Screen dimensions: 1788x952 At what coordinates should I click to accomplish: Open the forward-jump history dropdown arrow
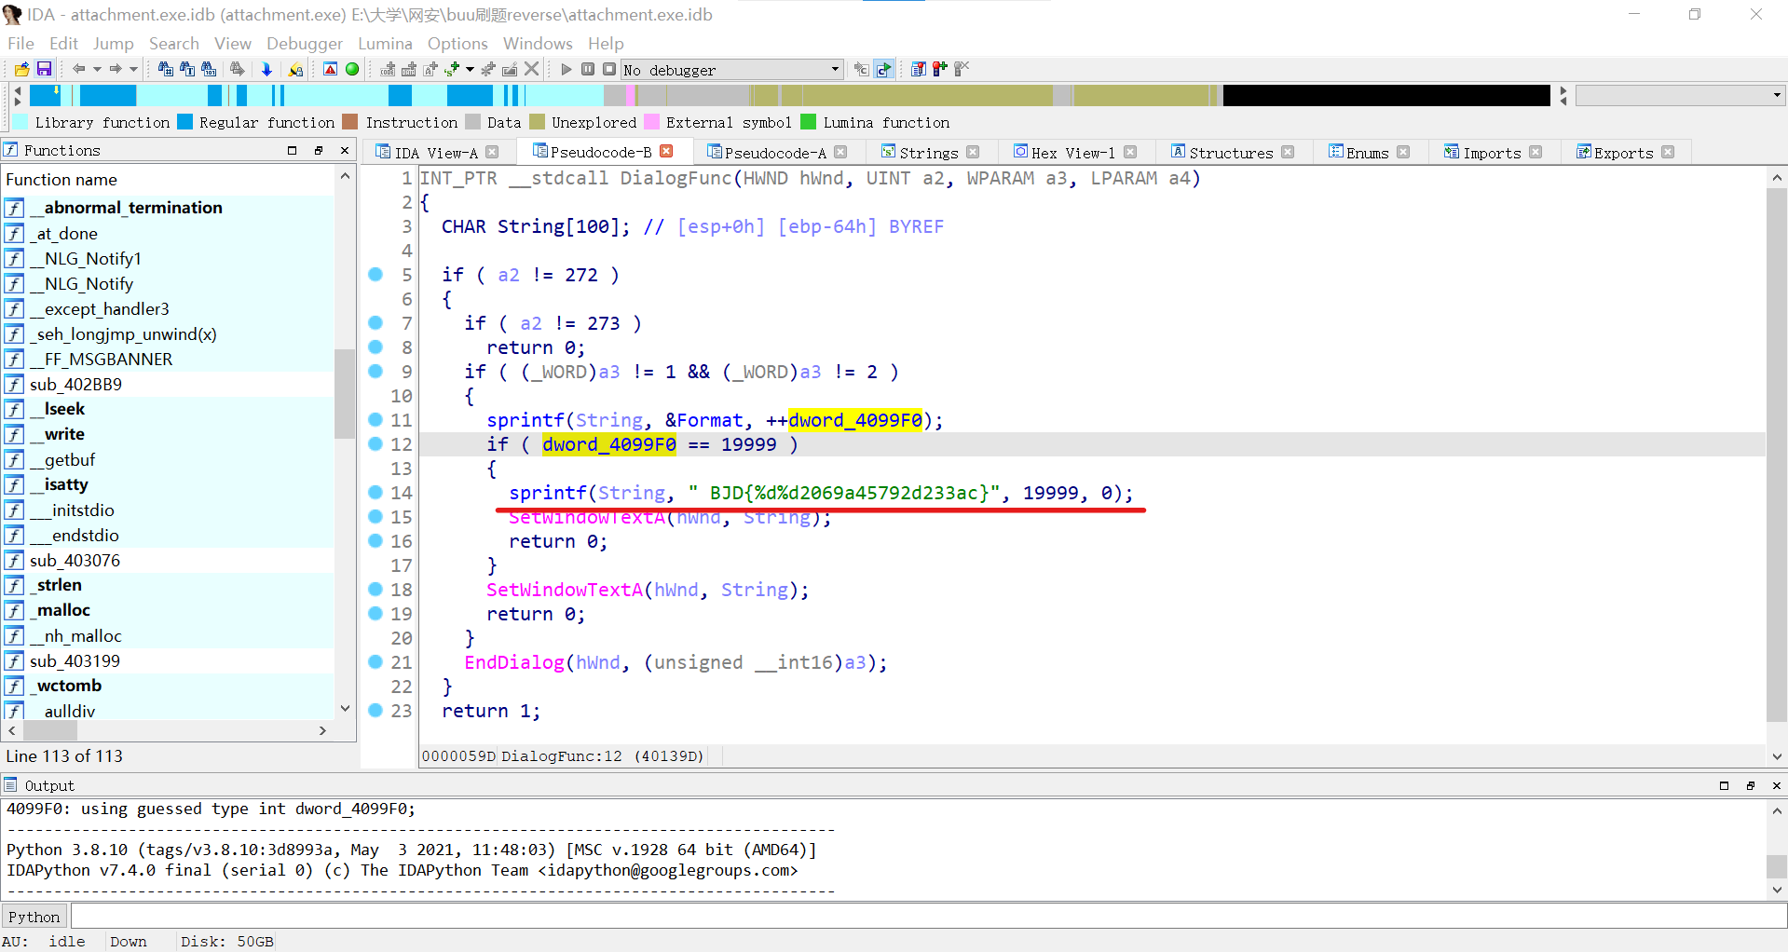click(x=133, y=69)
